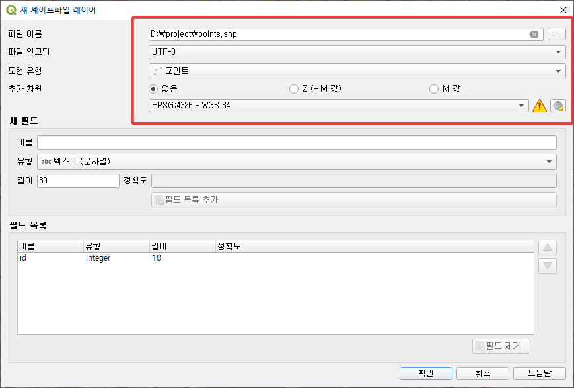Open the 파일 인코딩 UTF-8 dropdown

[357, 52]
